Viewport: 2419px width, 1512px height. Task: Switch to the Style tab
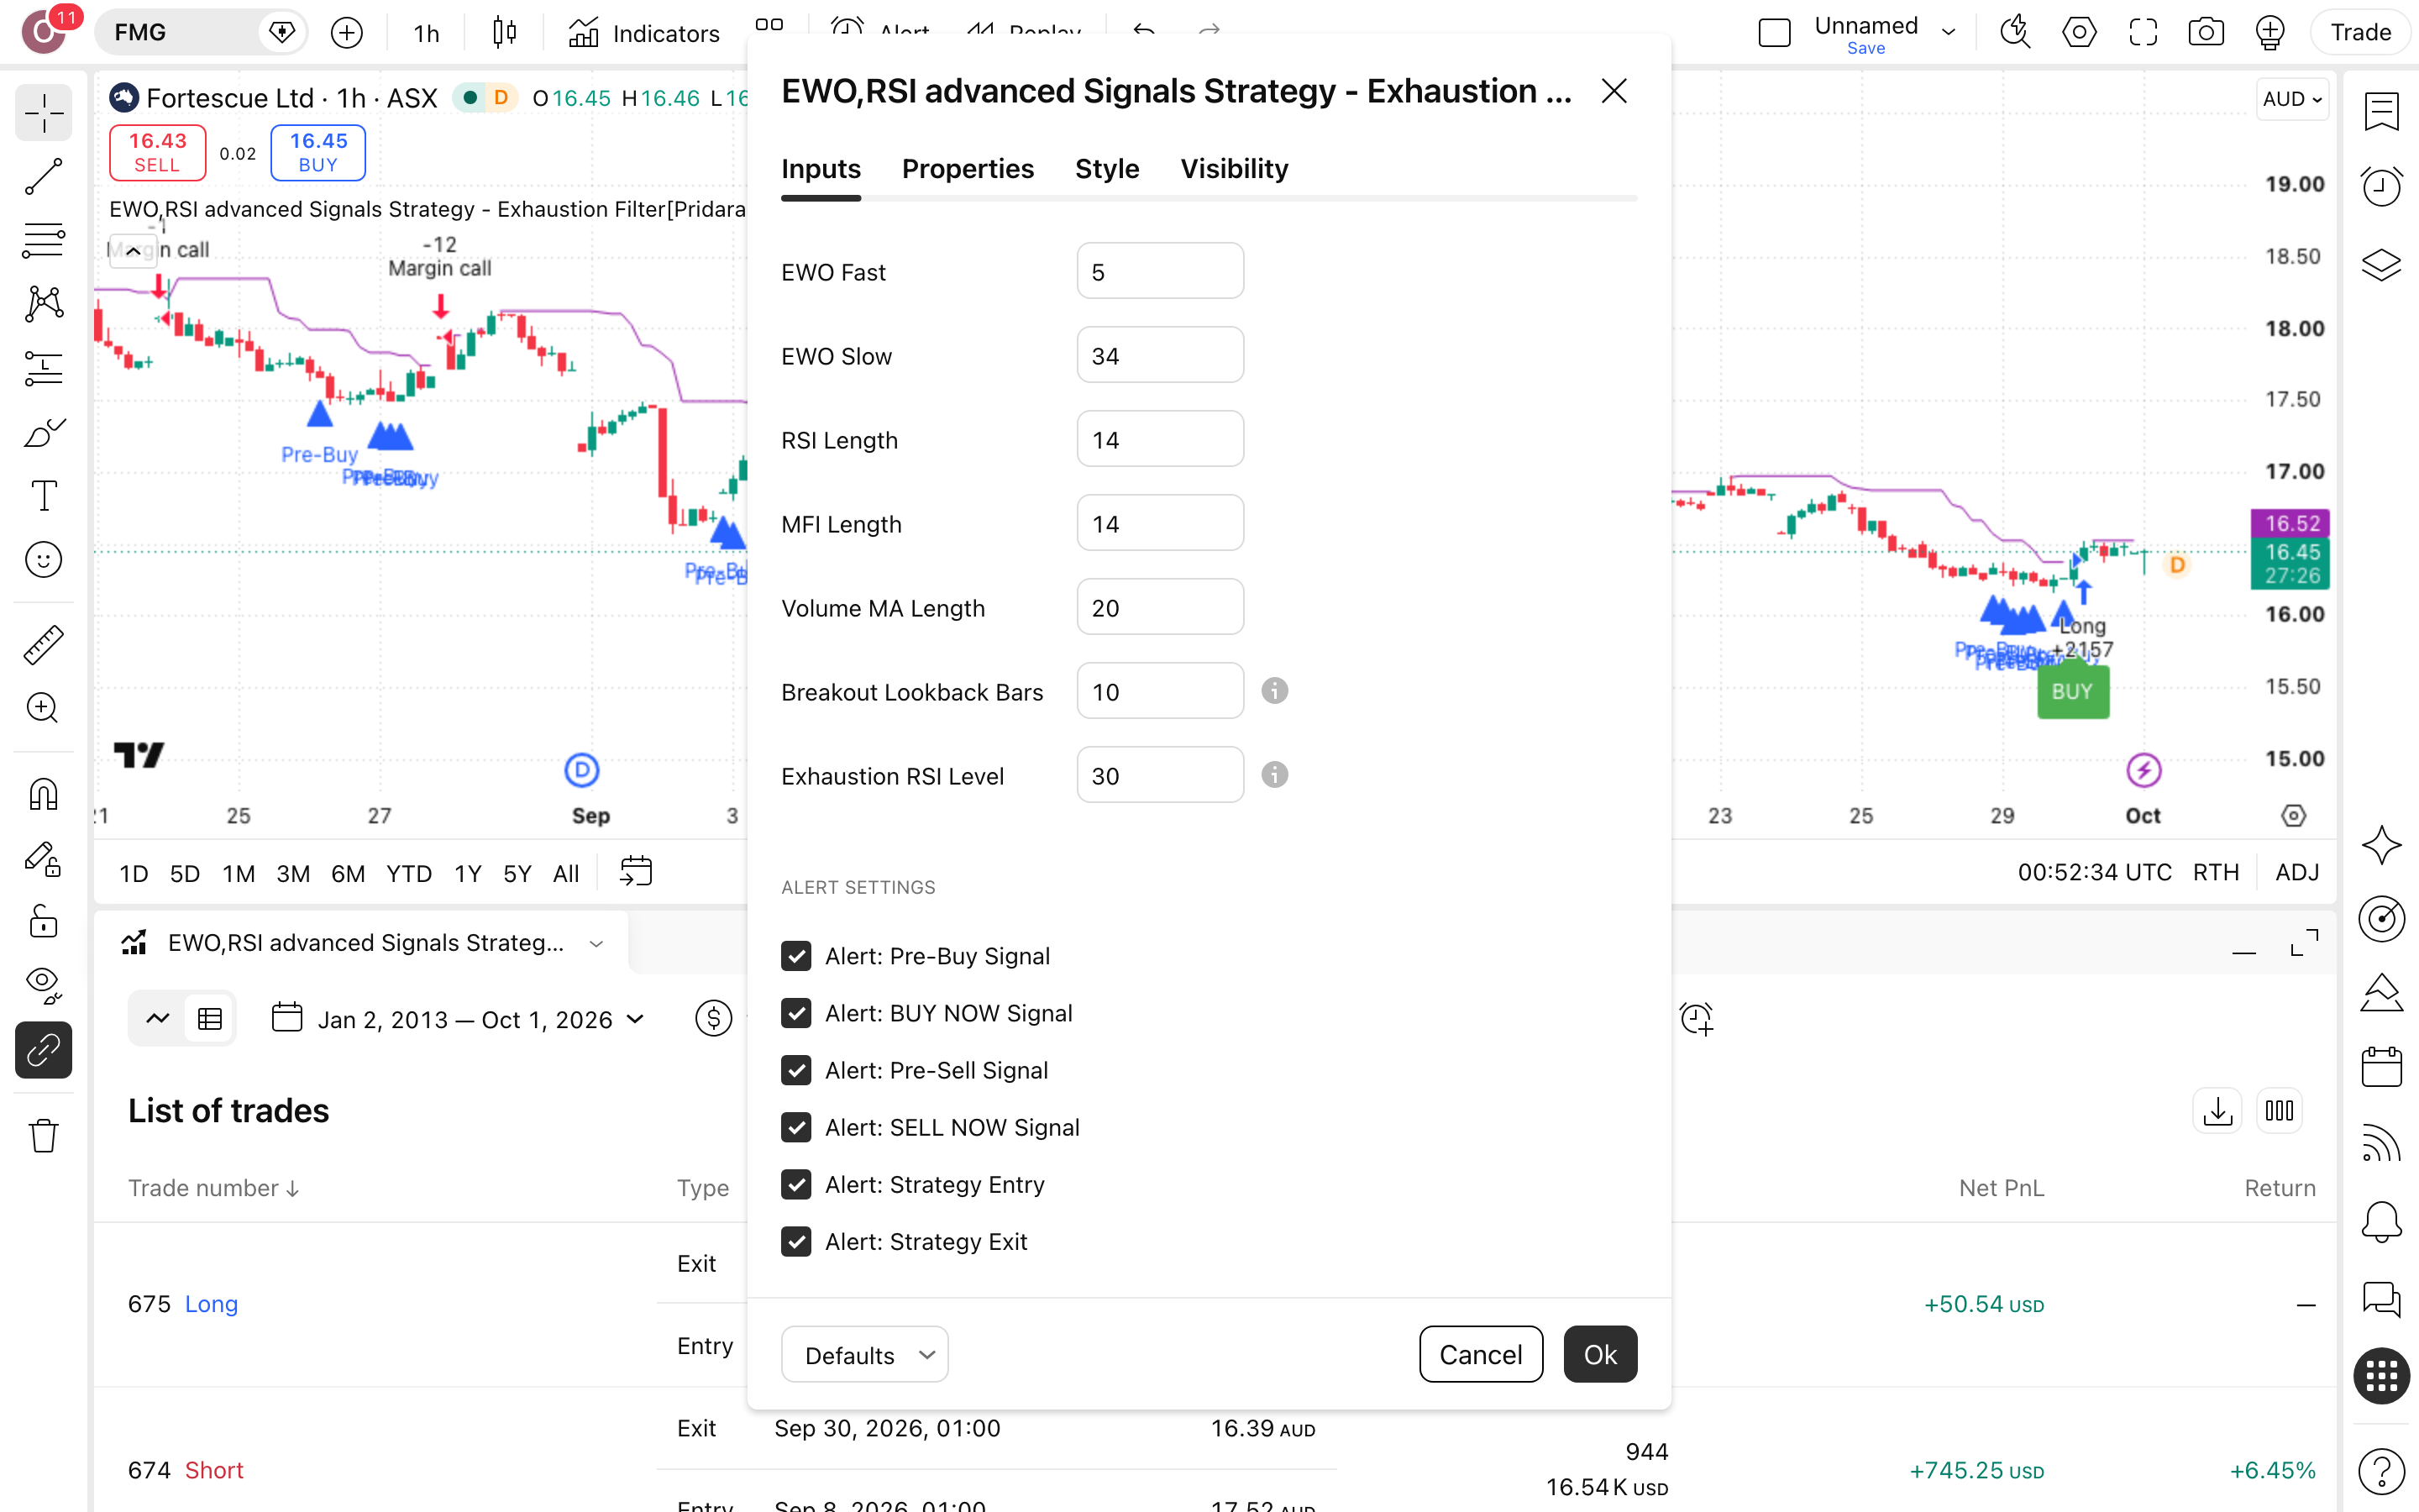click(1106, 169)
